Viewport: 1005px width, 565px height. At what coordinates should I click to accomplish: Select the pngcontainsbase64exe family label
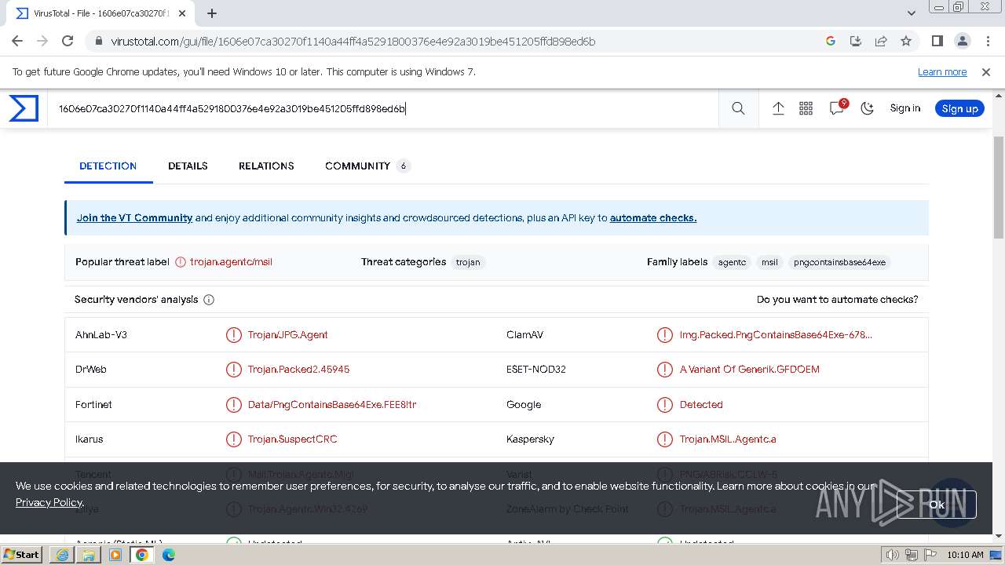click(839, 262)
